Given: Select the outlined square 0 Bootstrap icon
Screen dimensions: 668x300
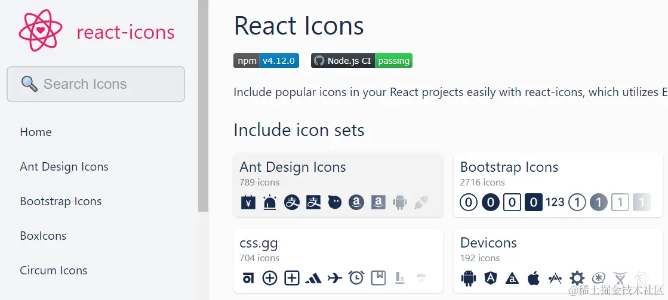Looking at the screenshot, I should (x=512, y=202).
